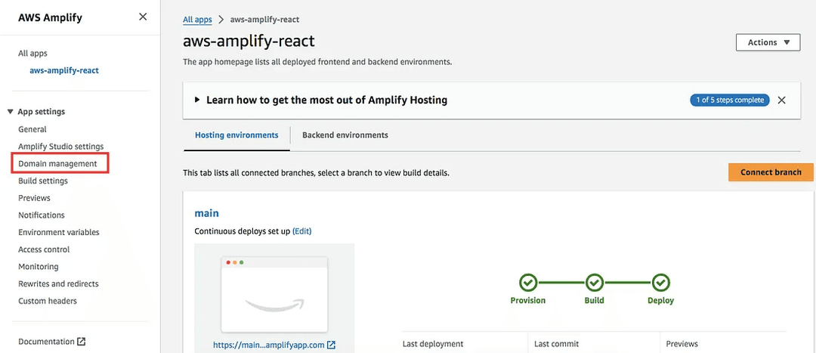Click the aws-amplify-react page heading

click(x=249, y=41)
